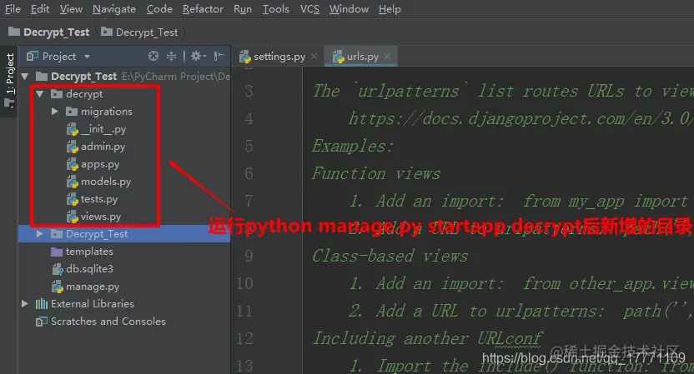The image size is (694, 374).
Task: Click the settings.py tab file icon
Action: click(x=244, y=57)
